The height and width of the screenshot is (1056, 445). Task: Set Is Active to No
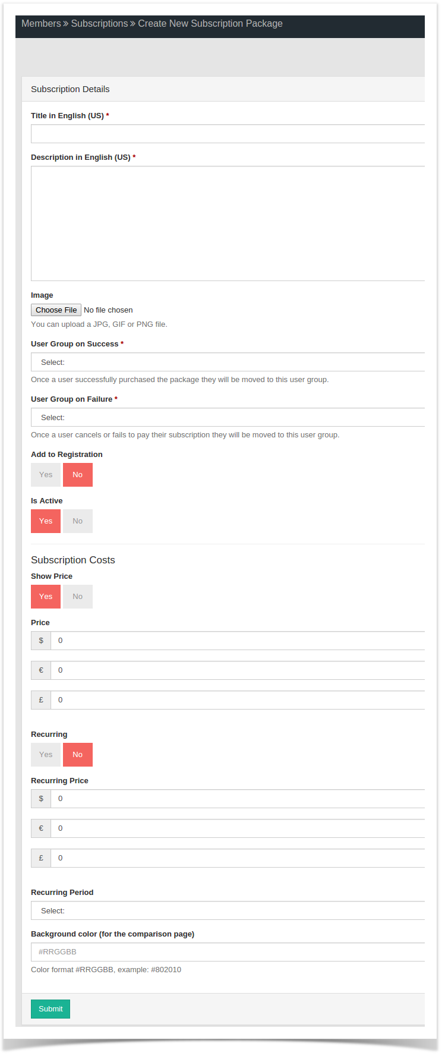pyautogui.click(x=78, y=521)
